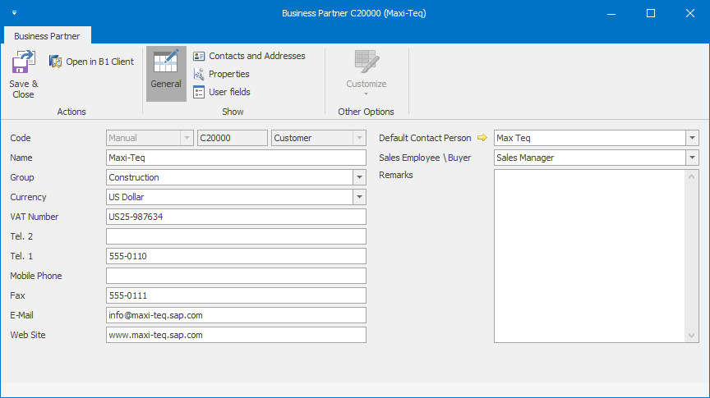Minimize the Business Partner window
The height and width of the screenshot is (398, 710).
coord(611,14)
